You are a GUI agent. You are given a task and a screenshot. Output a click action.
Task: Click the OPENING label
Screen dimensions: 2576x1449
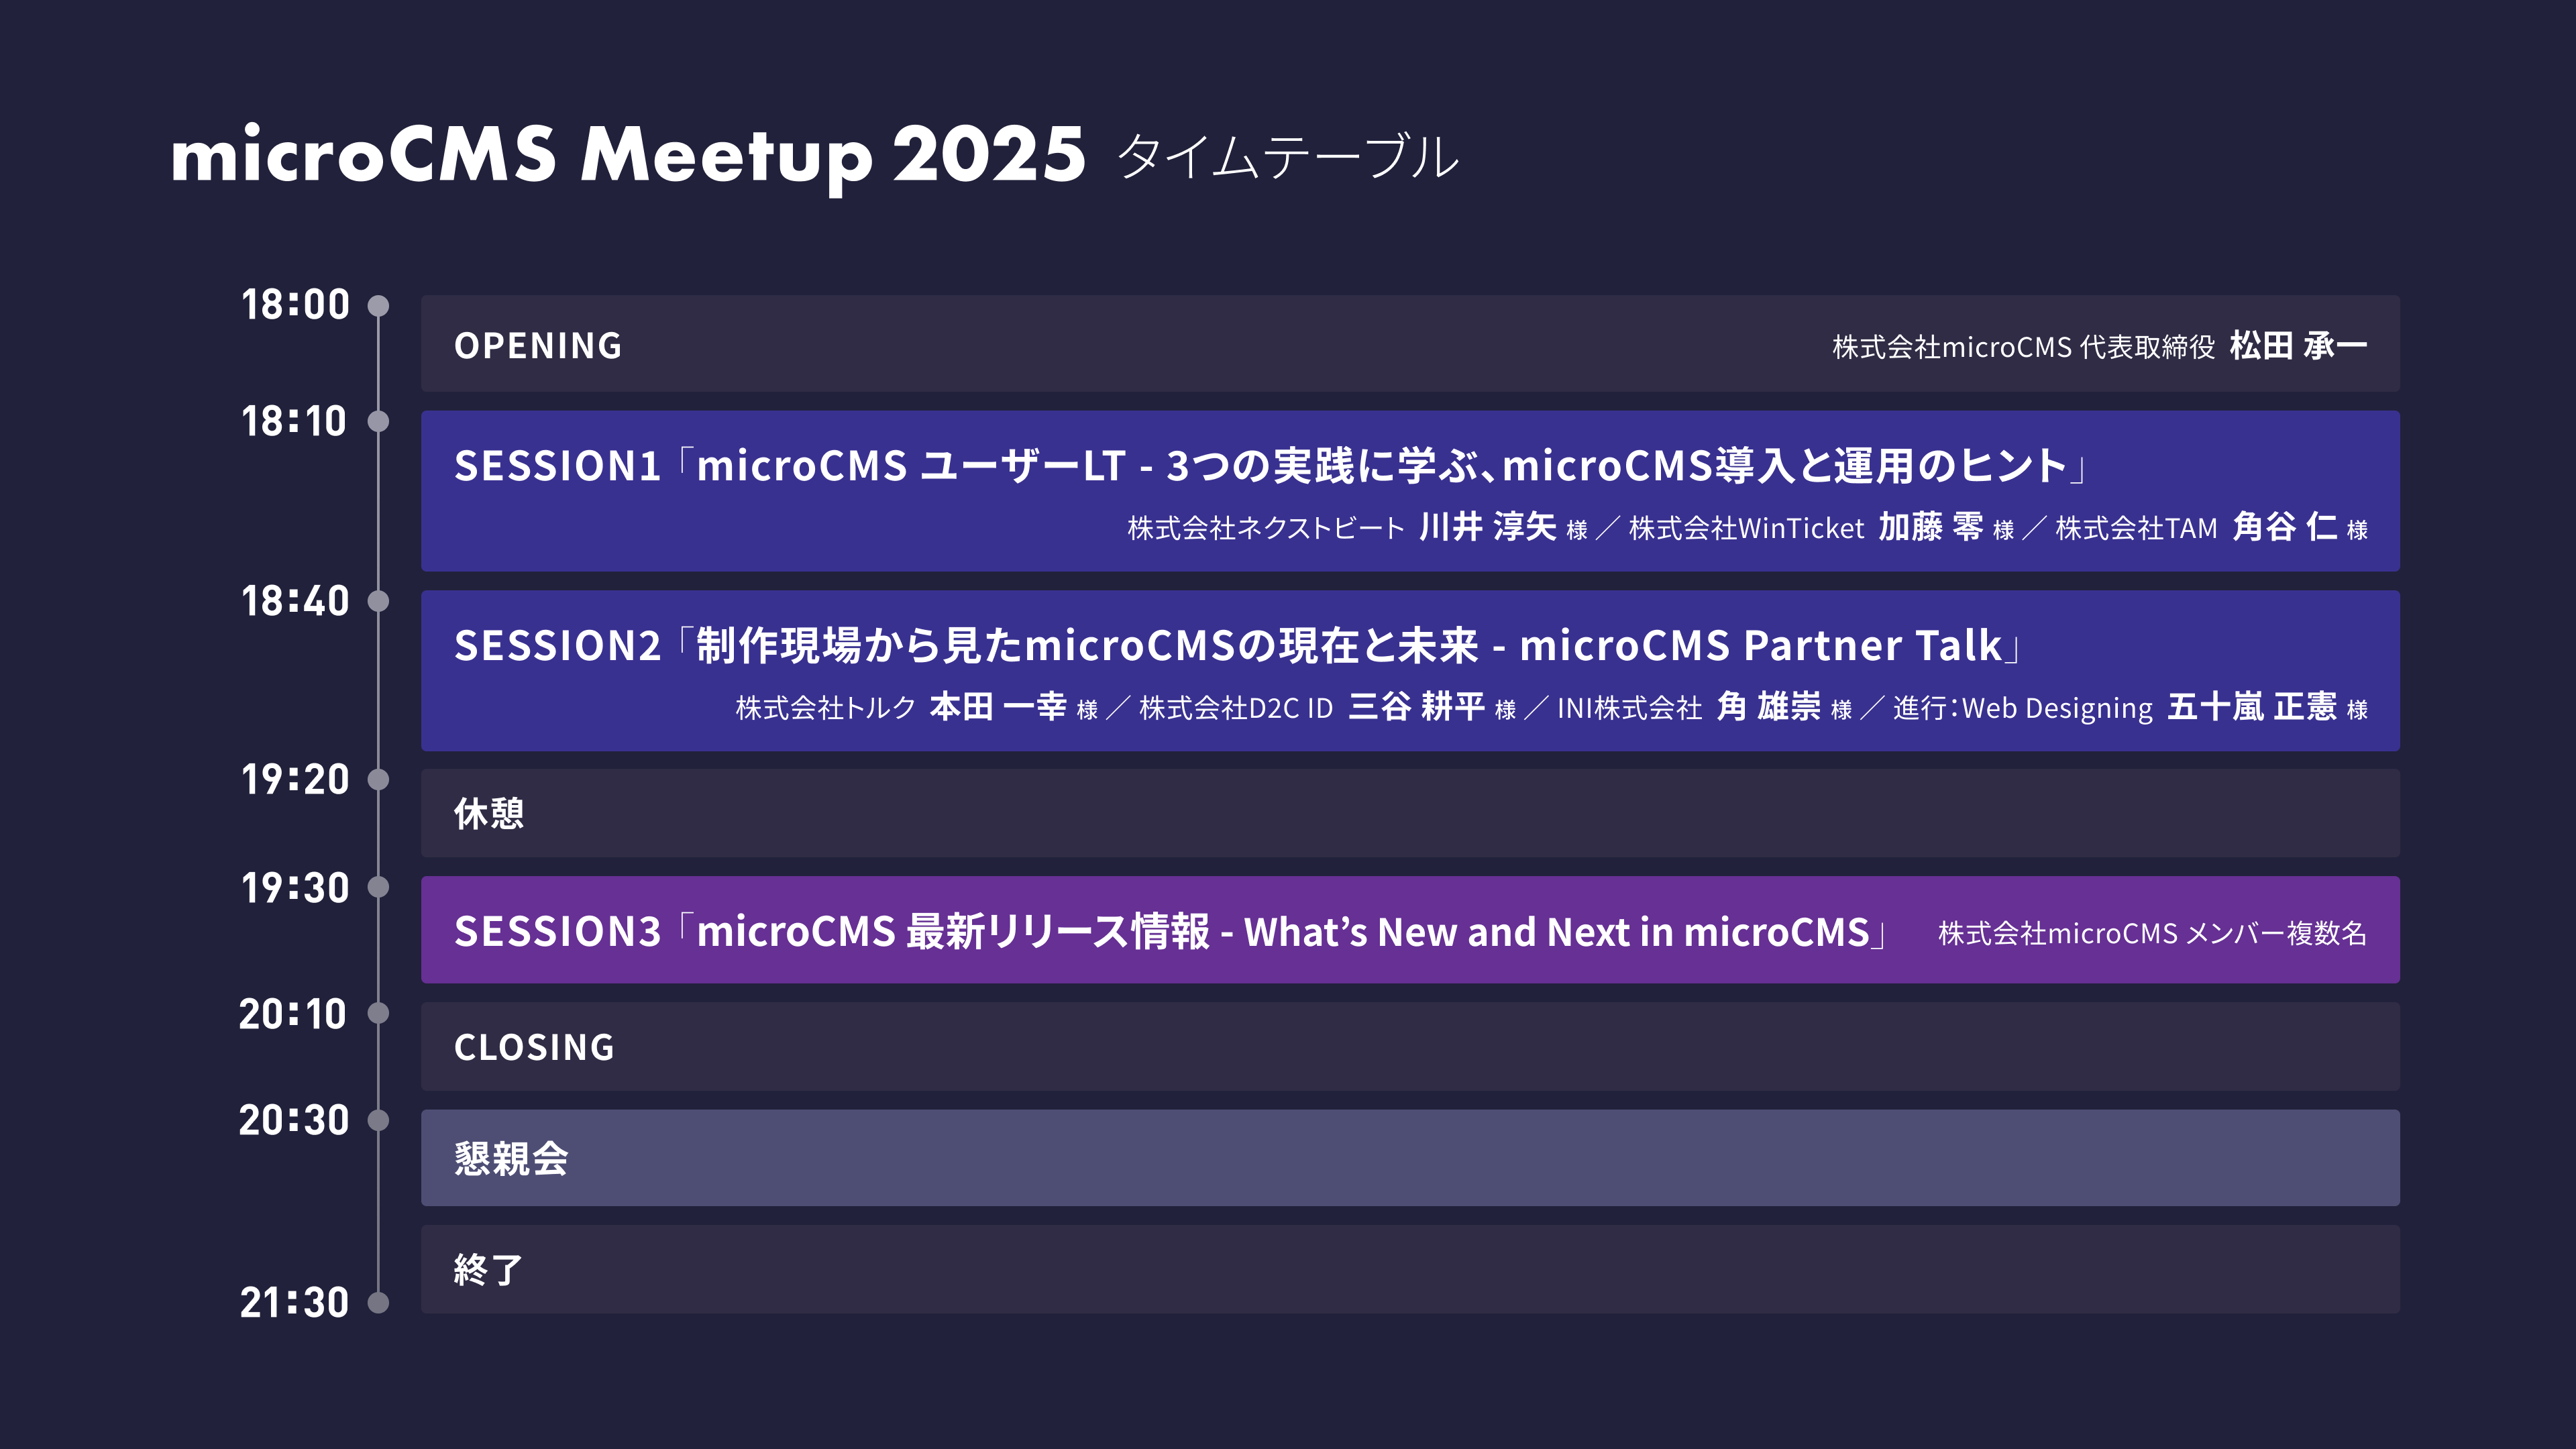538,346
